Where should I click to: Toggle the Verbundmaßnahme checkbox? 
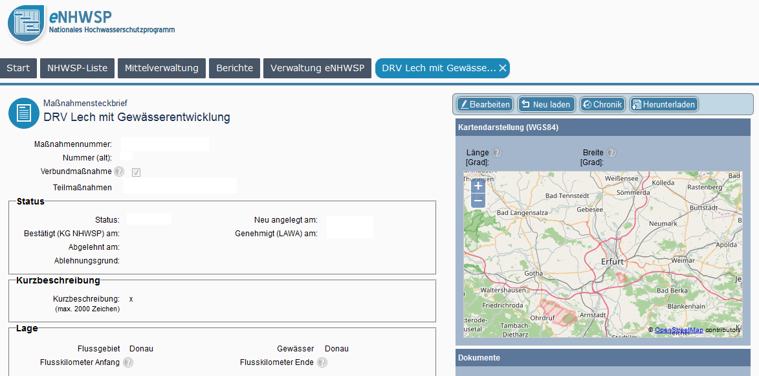click(137, 172)
